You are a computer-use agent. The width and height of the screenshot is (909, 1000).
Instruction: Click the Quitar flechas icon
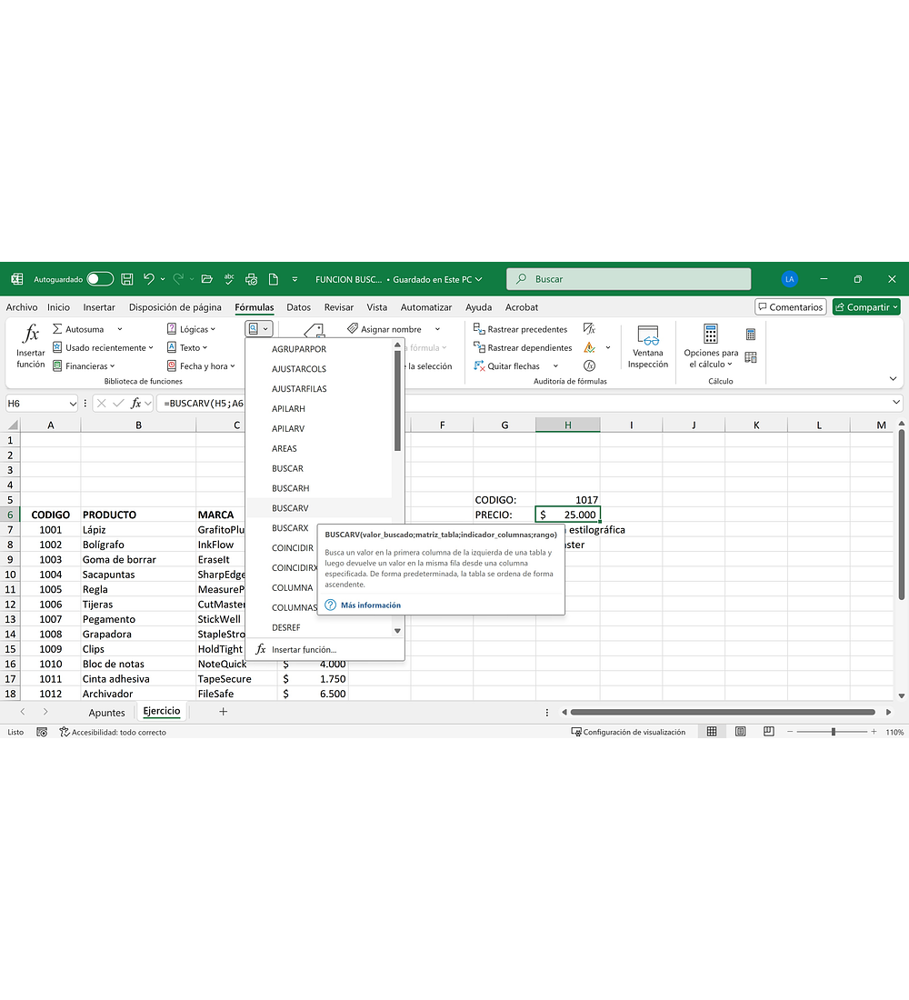point(479,366)
